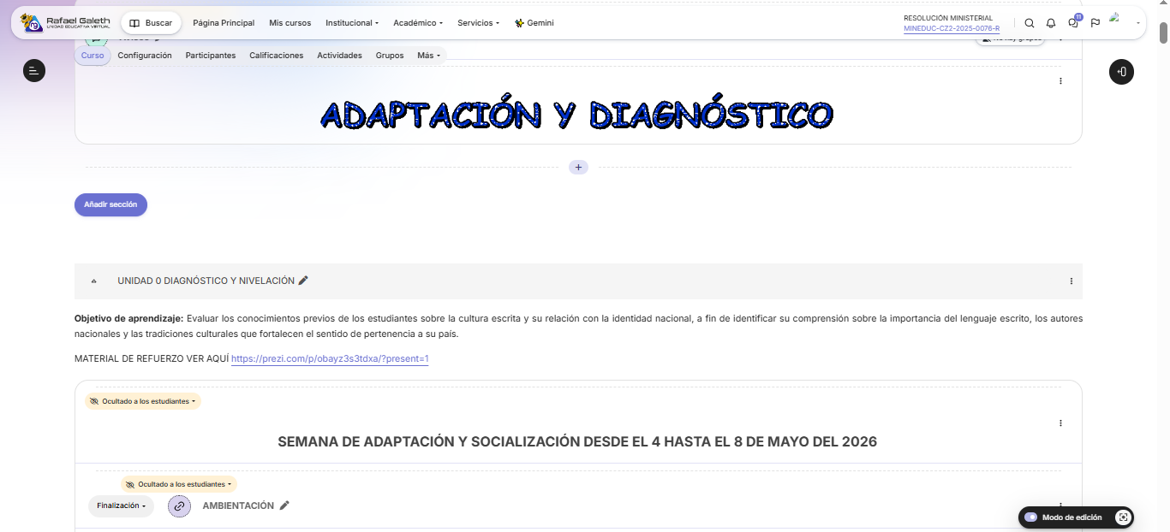
Task: Click the flag icon in top bar
Action: pos(1095,23)
